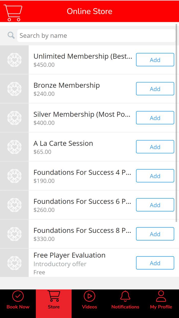The image size is (179, 318).
Task: Select the Notifications tab
Action: pyautogui.click(x=125, y=303)
